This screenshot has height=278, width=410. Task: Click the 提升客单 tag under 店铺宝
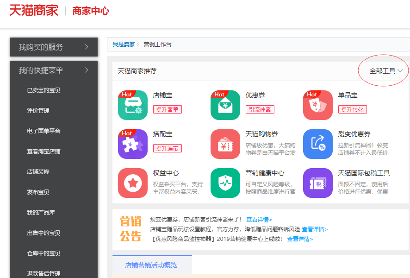point(168,109)
